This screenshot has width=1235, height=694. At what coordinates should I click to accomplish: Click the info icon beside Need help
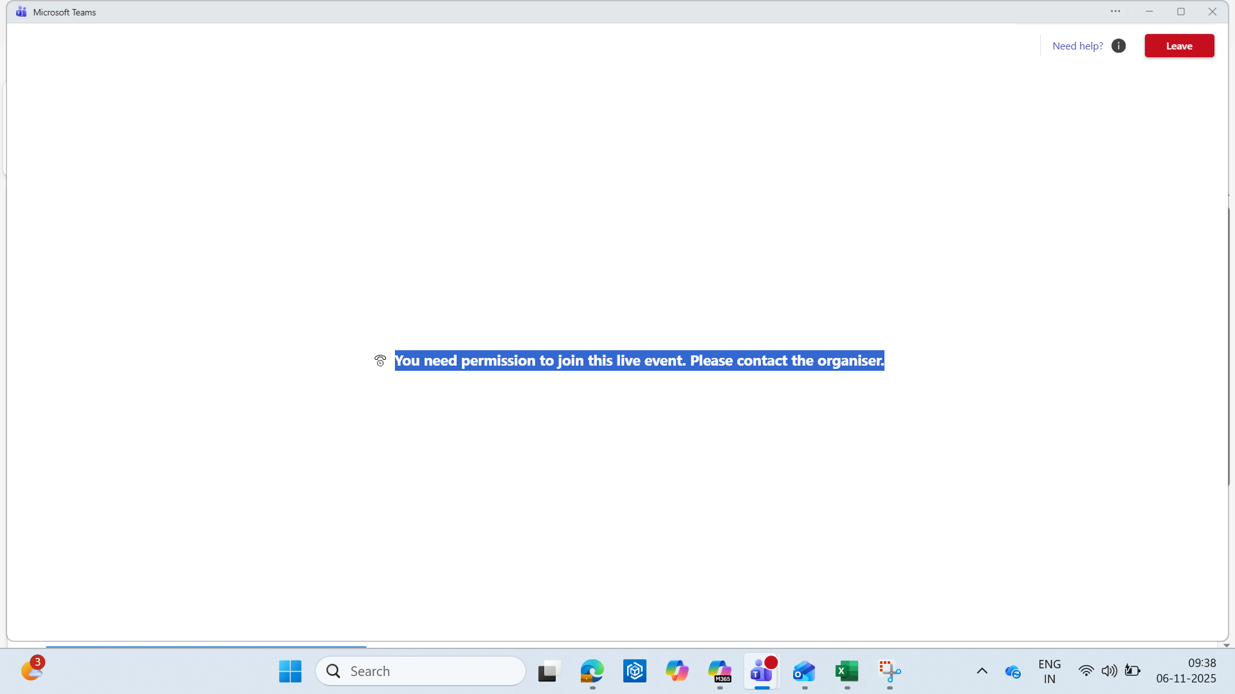[x=1119, y=46]
